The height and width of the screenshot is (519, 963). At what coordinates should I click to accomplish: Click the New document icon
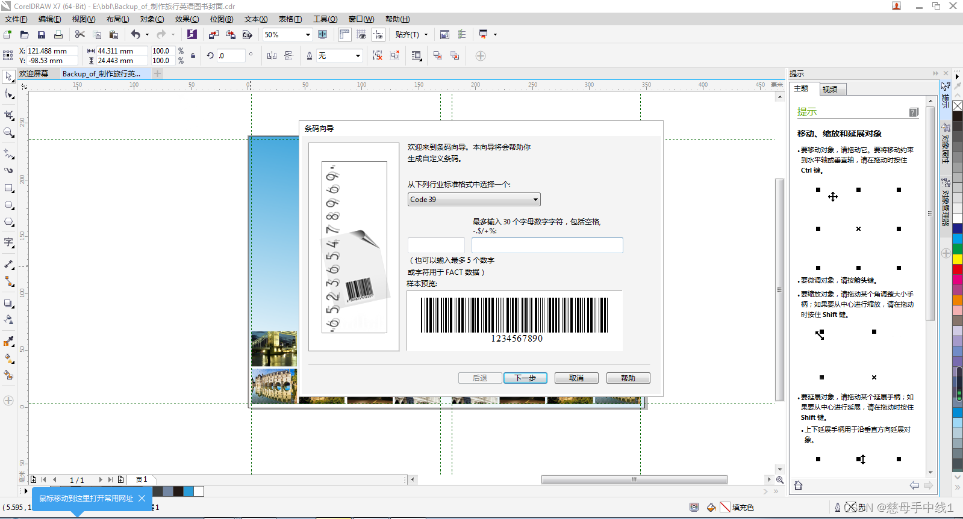[8, 35]
